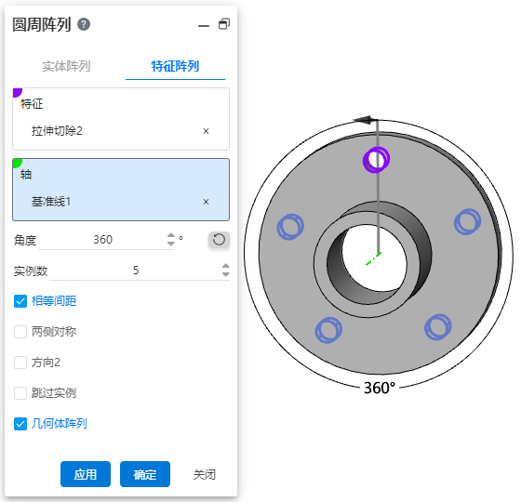
Task: Click the 应用 button
Action: pos(86,474)
